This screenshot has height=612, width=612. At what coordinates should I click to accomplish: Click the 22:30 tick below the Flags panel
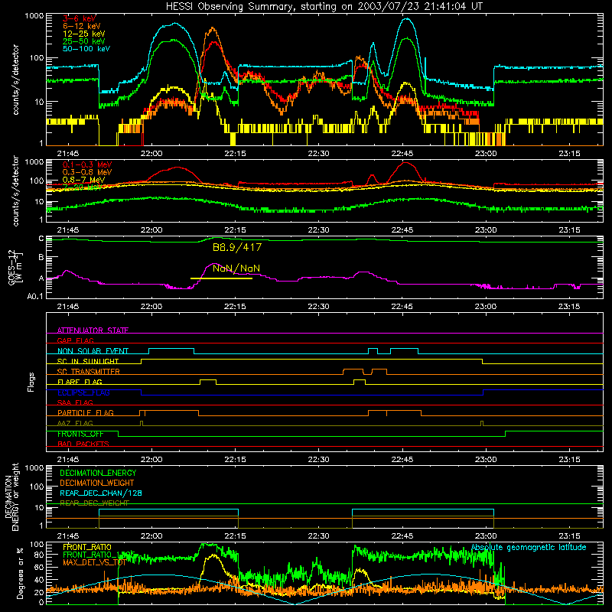(318, 460)
